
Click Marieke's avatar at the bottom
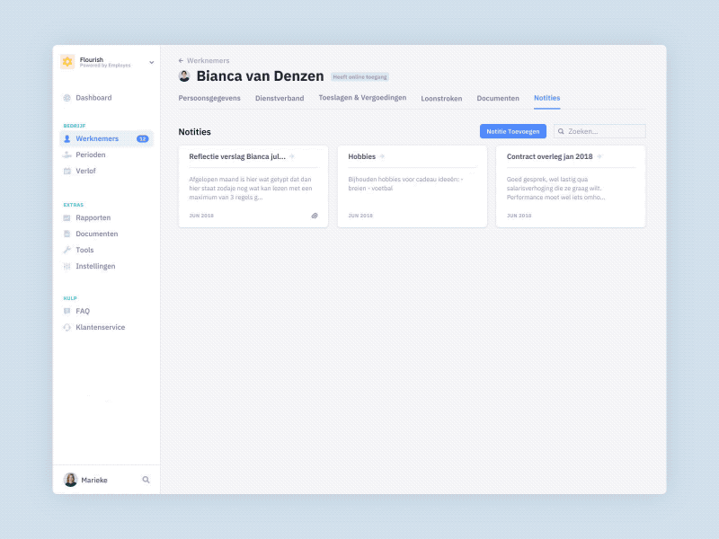coord(70,480)
